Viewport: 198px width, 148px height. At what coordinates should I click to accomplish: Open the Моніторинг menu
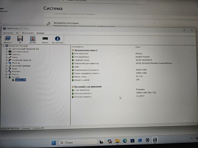pyautogui.click(x=28, y=33)
